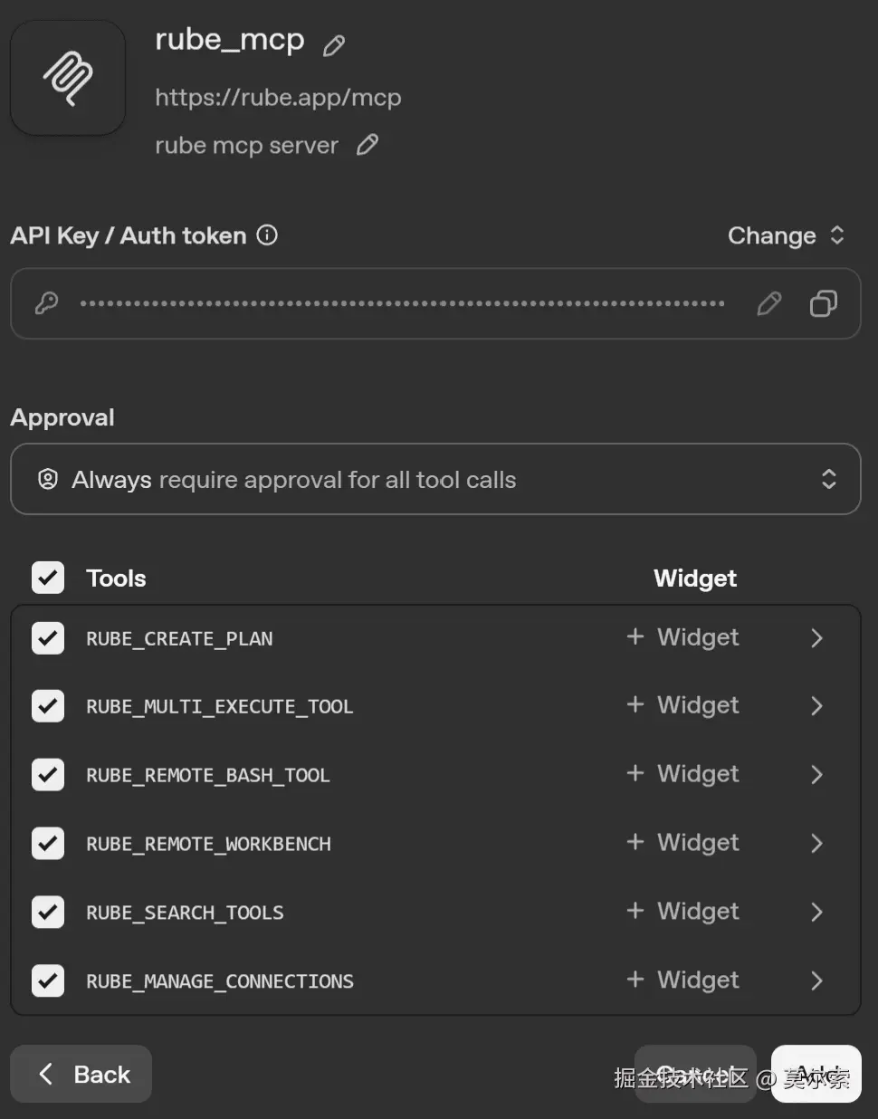Open the Approval policy dropdown
This screenshot has height=1119, width=878.
pos(434,479)
